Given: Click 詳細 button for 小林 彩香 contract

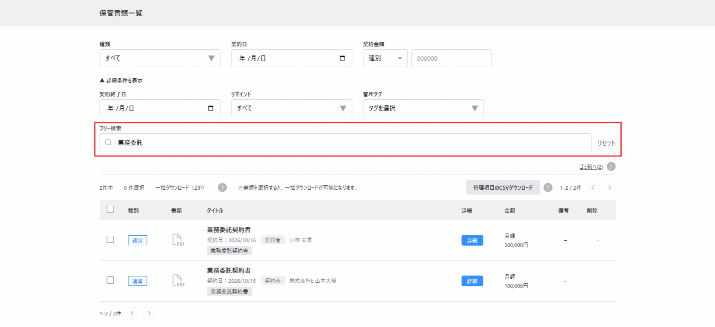Looking at the screenshot, I should (x=472, y=240).
